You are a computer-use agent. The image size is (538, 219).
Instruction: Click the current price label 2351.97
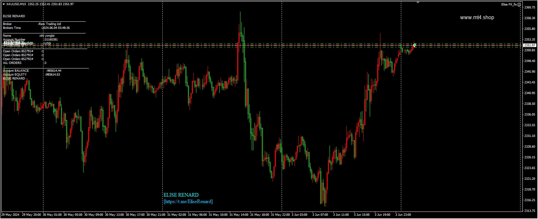(530, 45)
